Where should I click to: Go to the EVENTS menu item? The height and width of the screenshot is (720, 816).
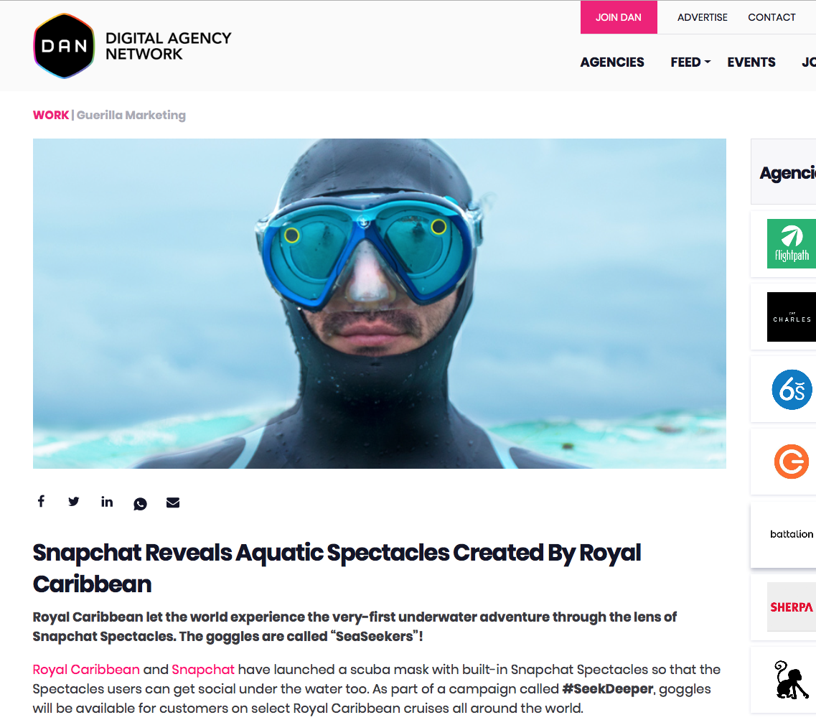(x=751, y=62)
